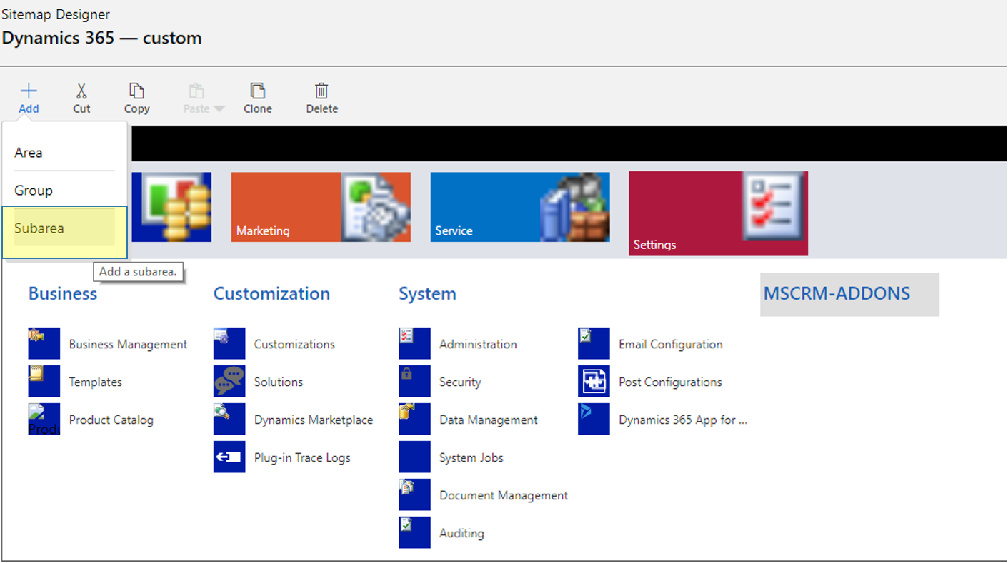Select the Dynamics 365 App for label

(x=683, y=420)
